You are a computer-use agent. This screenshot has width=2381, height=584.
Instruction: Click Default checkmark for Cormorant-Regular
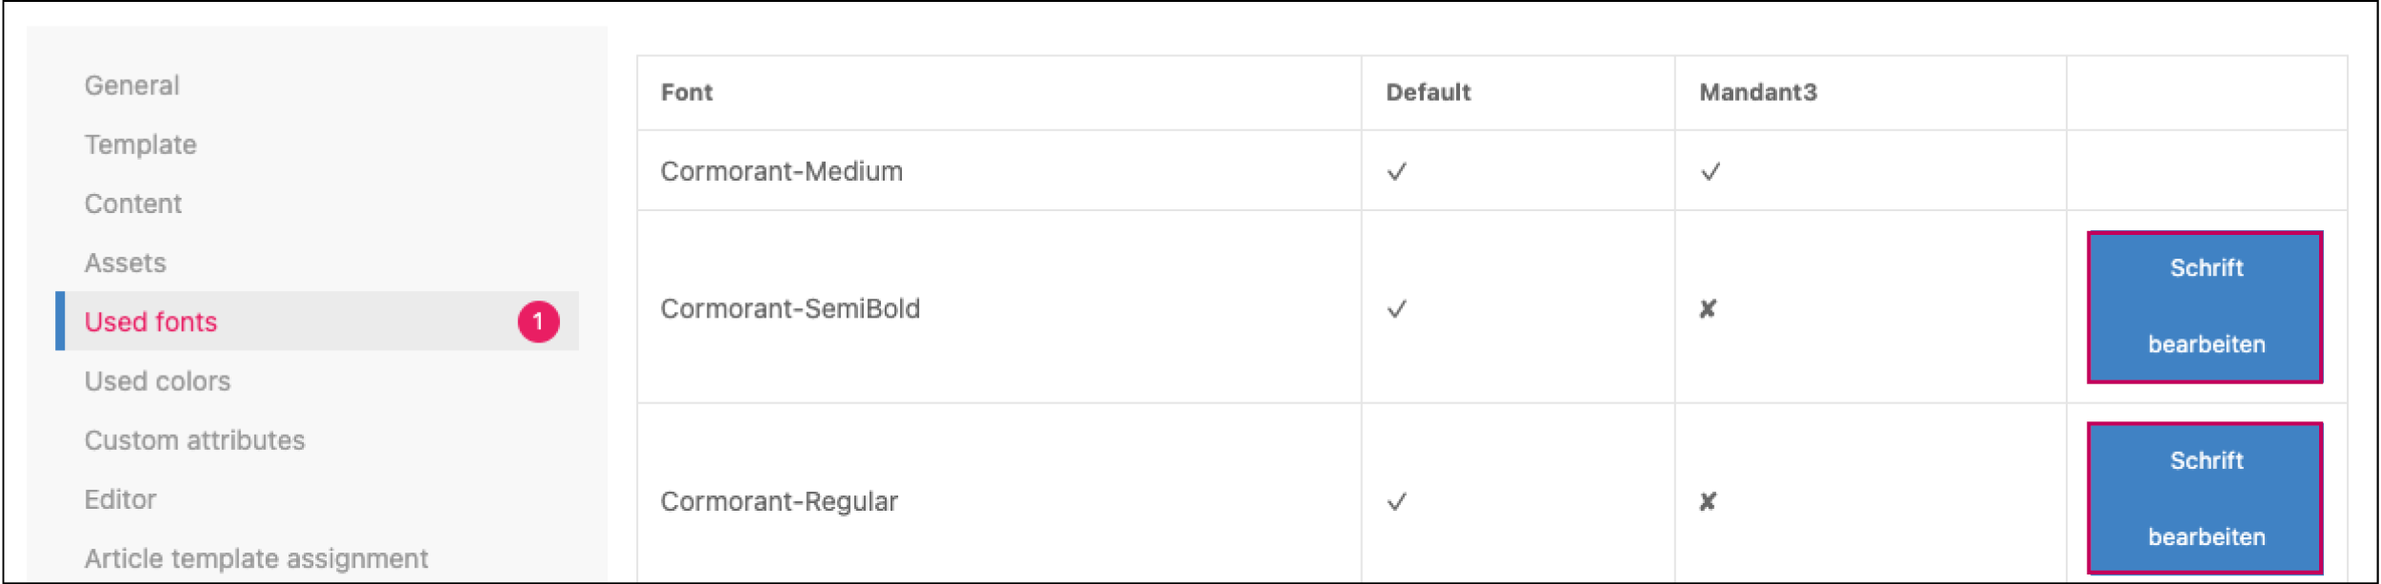coord(1396,502)
